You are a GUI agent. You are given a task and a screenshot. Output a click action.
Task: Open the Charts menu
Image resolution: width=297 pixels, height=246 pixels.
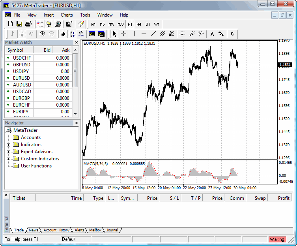pyautogui.click(x=67, y=15)
